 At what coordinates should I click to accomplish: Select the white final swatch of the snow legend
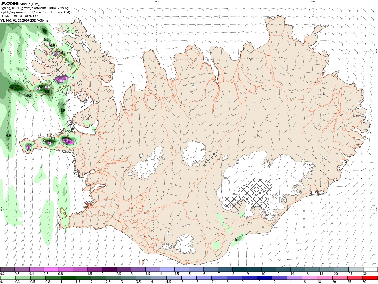click(x=370, y=270)
